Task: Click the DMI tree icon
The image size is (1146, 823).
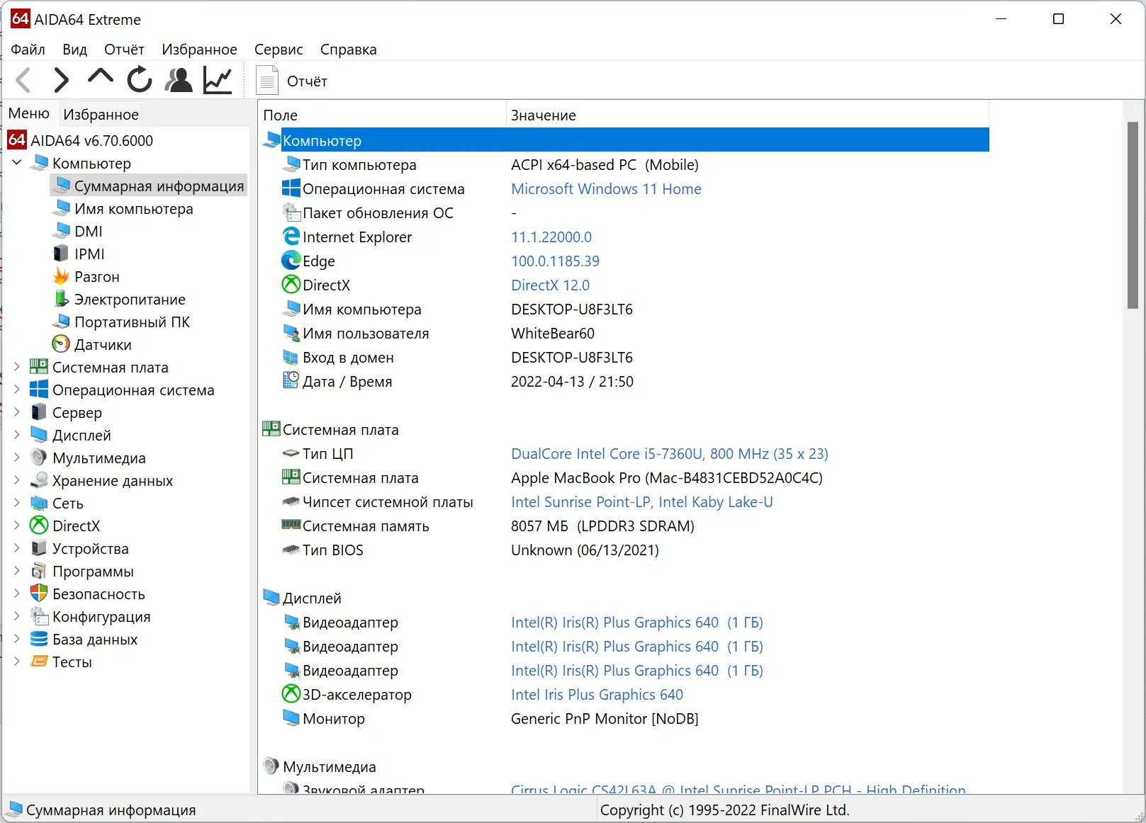Action: click(62, 231)
